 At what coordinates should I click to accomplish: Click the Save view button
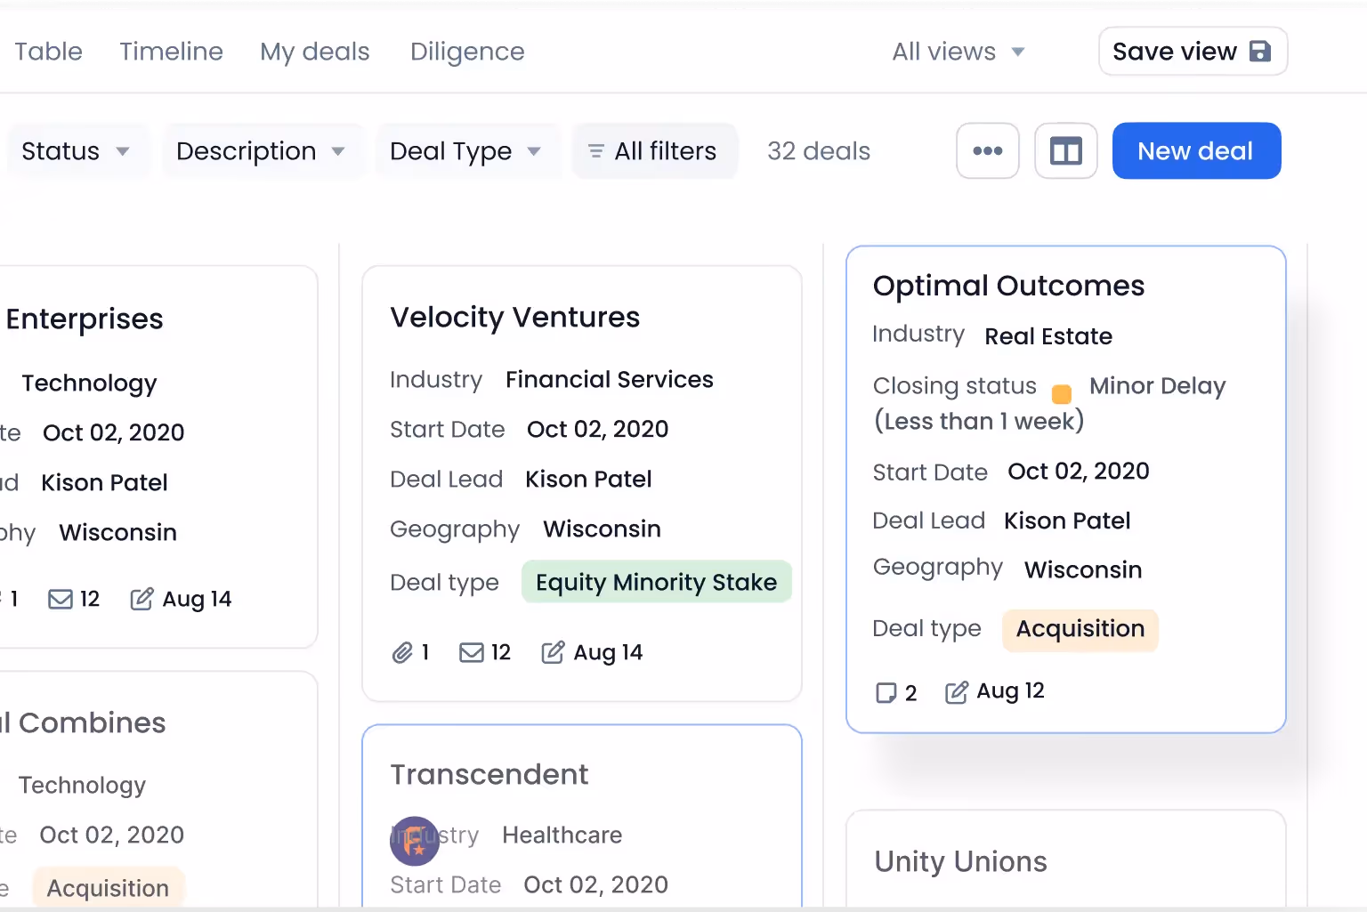tap(1192, 51)
